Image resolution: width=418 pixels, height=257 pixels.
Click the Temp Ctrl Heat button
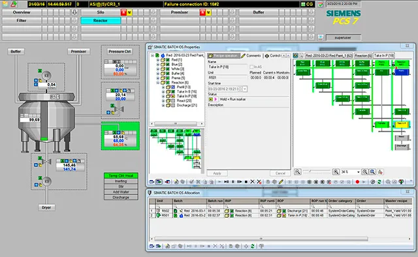pos(121,175)
